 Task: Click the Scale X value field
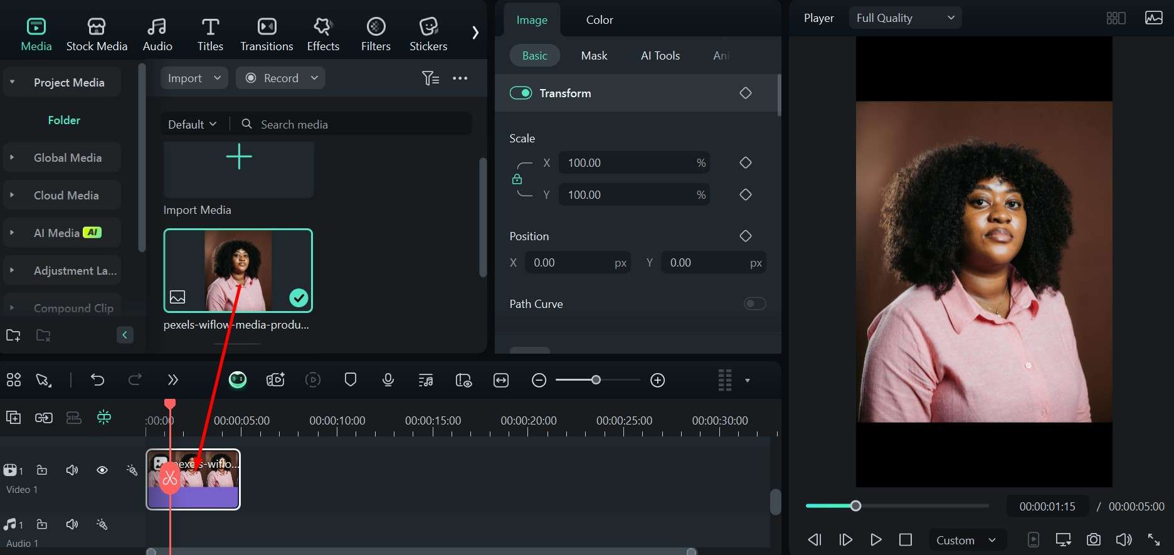634,162
